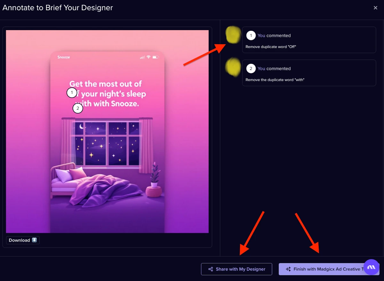Open the round Madgicx chat widget
Screen dimensions: 384x281
point(371,267)
